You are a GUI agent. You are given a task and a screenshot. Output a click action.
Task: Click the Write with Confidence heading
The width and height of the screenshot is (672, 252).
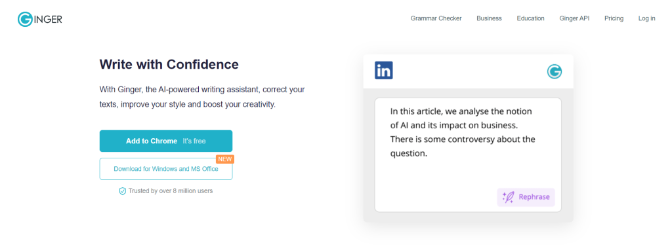[169, 65]
